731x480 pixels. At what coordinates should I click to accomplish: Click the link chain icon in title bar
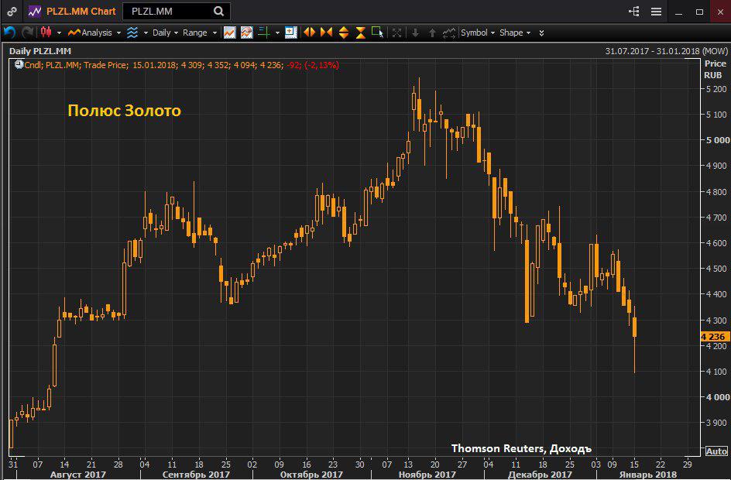click(12, 12)
